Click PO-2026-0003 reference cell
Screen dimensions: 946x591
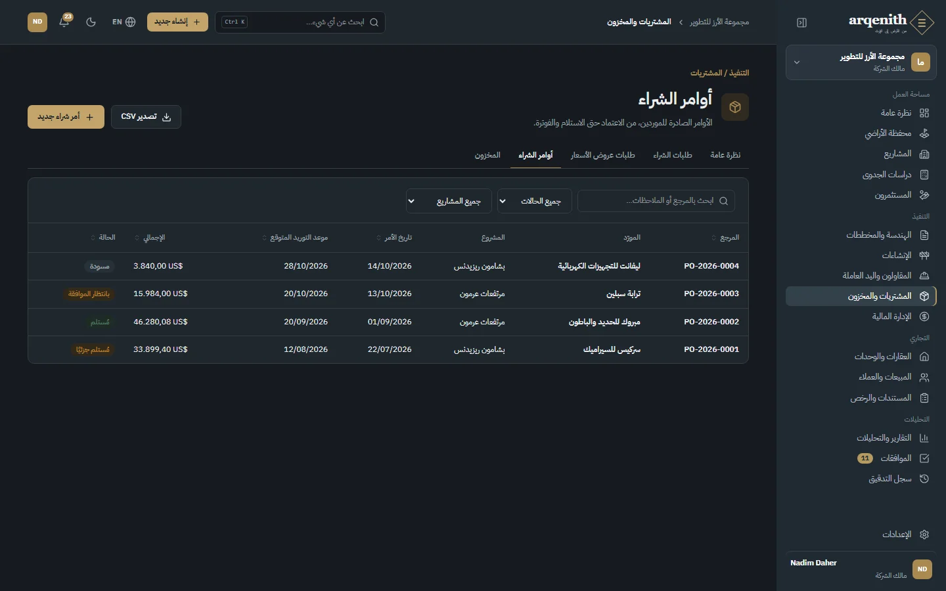[x=711, y=294]
